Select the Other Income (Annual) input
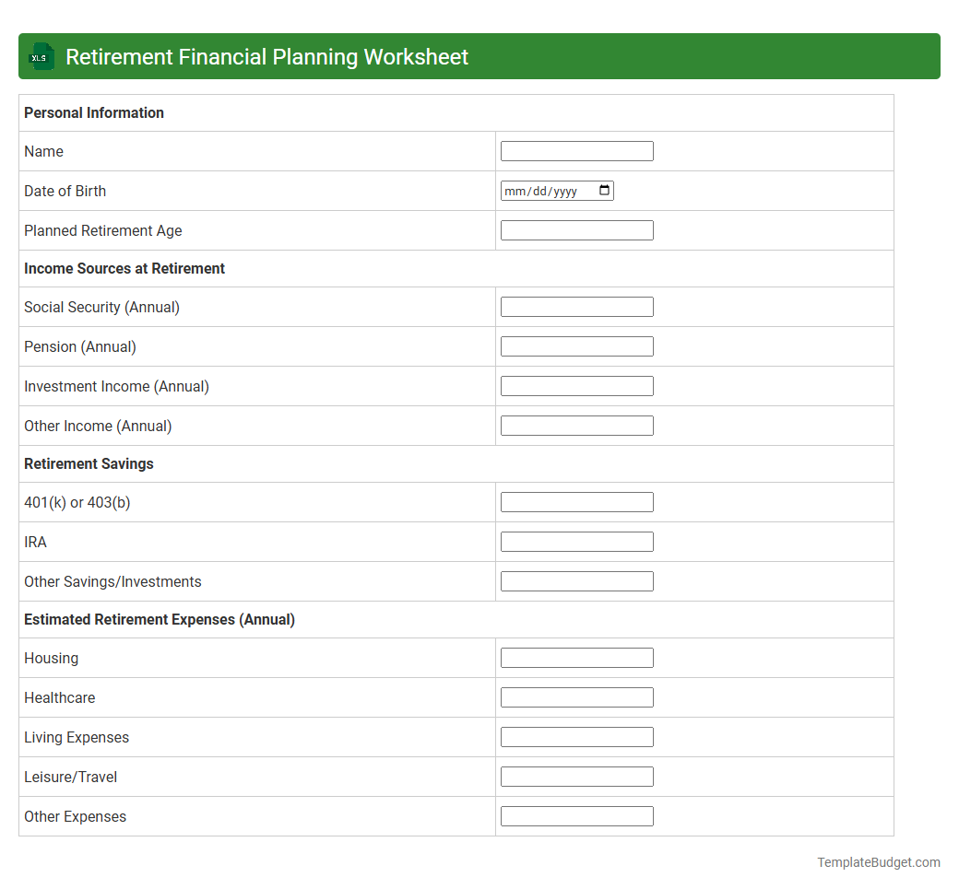Screen dimensions: 959x889 tap(576, 425)
